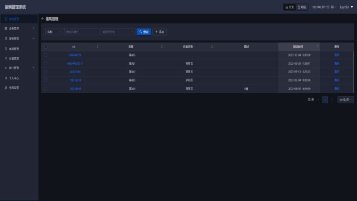
Task: Sort by creation time column arrows
Action: point(317,46)
